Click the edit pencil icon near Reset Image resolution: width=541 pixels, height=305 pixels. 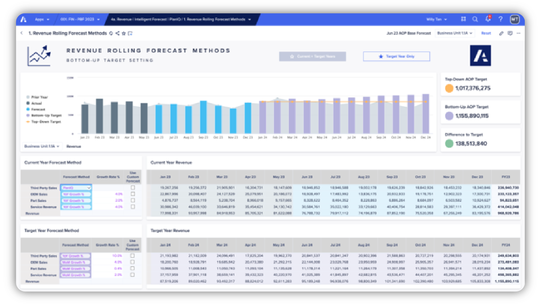501,33
